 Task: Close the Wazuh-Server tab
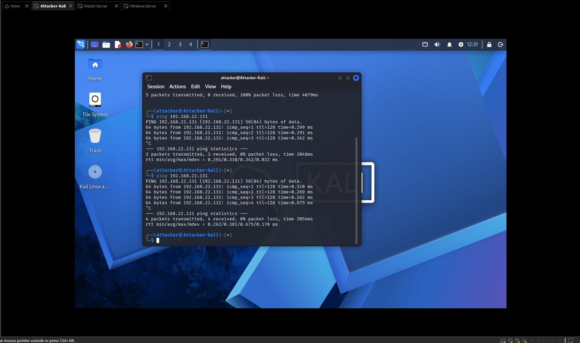pyautogui.click(x=116, y=6)
